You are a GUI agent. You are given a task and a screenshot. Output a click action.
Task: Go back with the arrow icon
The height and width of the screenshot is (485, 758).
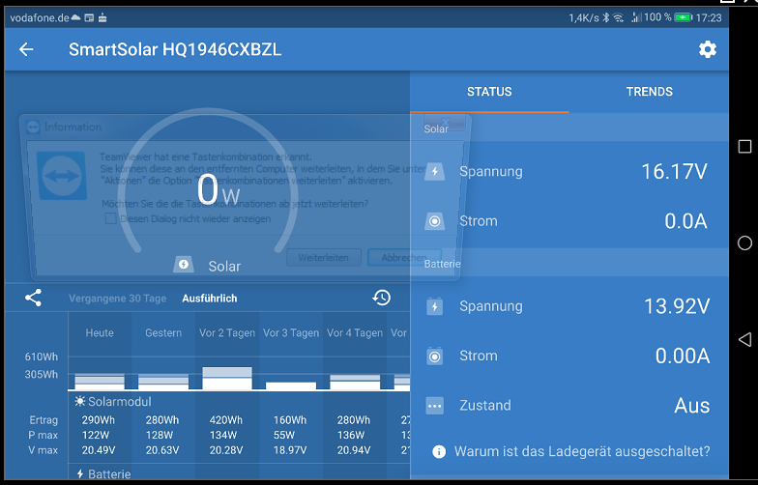[26, 49]
